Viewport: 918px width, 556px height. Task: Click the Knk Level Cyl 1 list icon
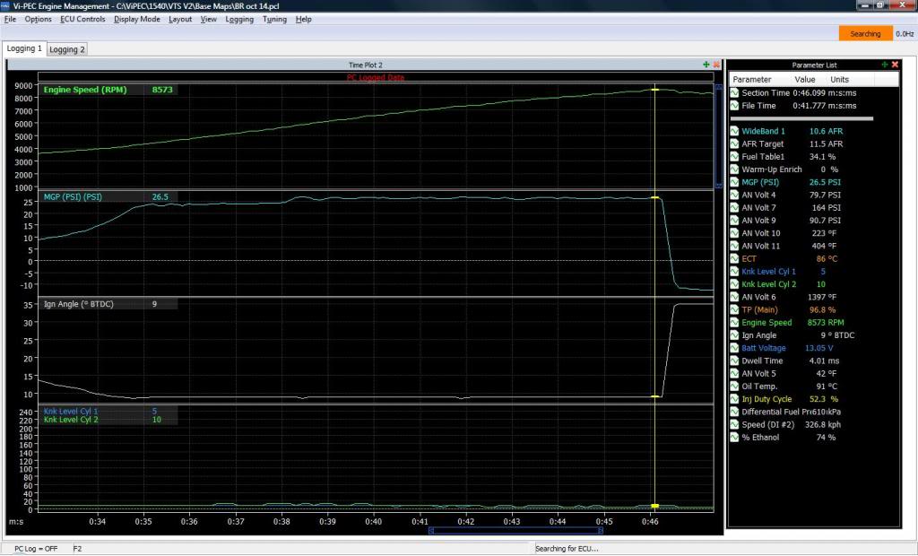click(734, 271)
